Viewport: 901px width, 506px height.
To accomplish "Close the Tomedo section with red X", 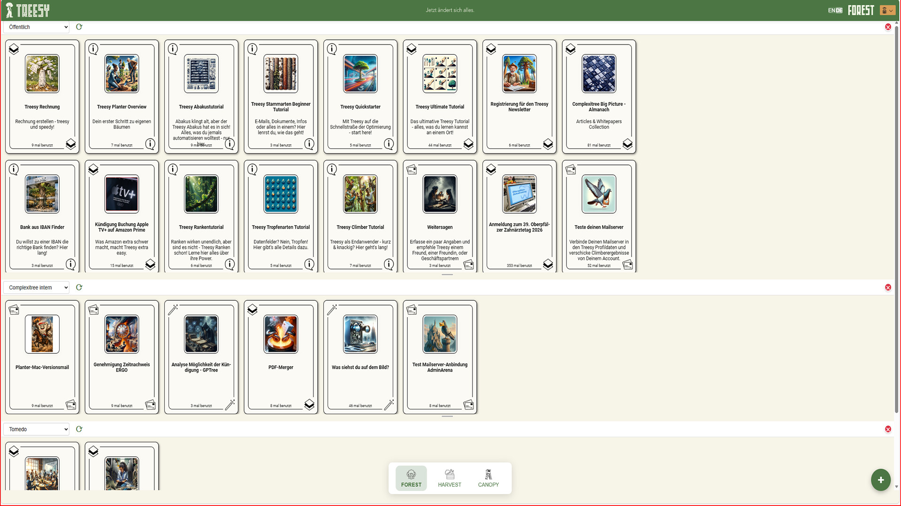I will tap(888, 429).
